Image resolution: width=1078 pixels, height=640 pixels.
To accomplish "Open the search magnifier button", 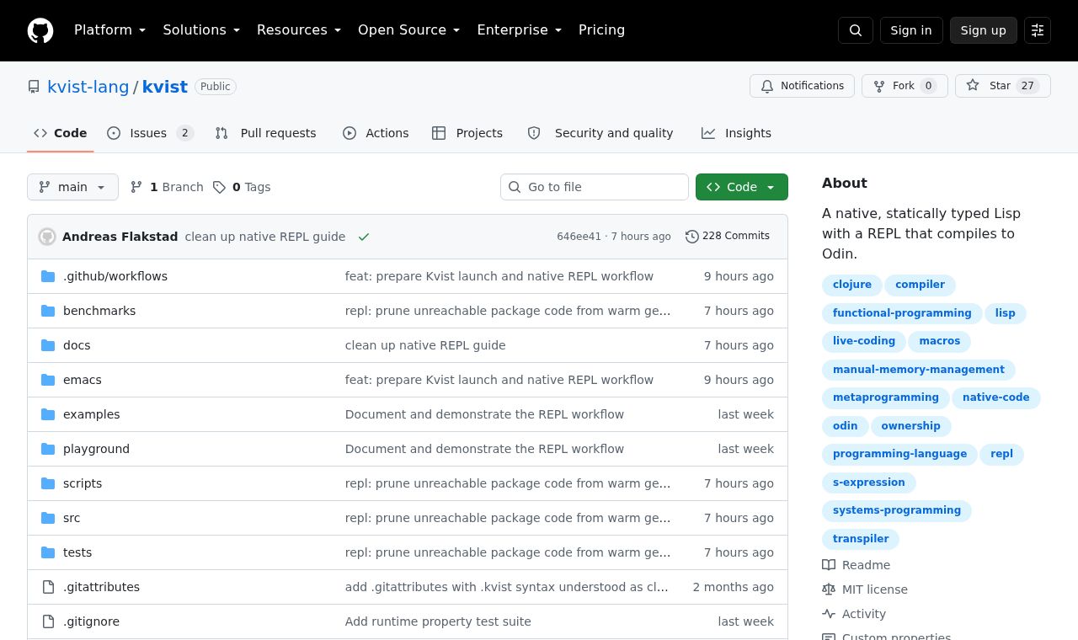I will click(856, 30).
